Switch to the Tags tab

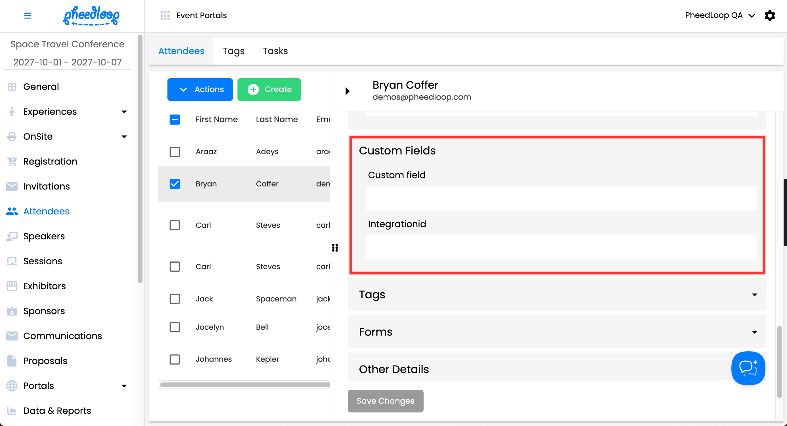(233, 51)
